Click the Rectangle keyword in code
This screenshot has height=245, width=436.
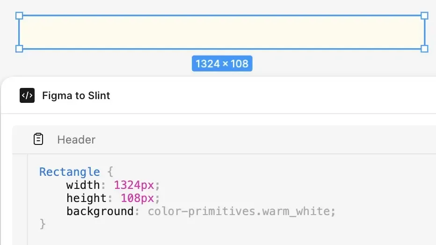pos(69,172)
